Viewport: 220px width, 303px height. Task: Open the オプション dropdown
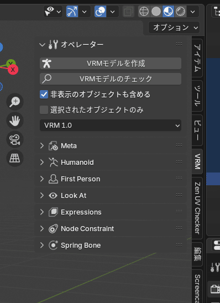(174, 28)
